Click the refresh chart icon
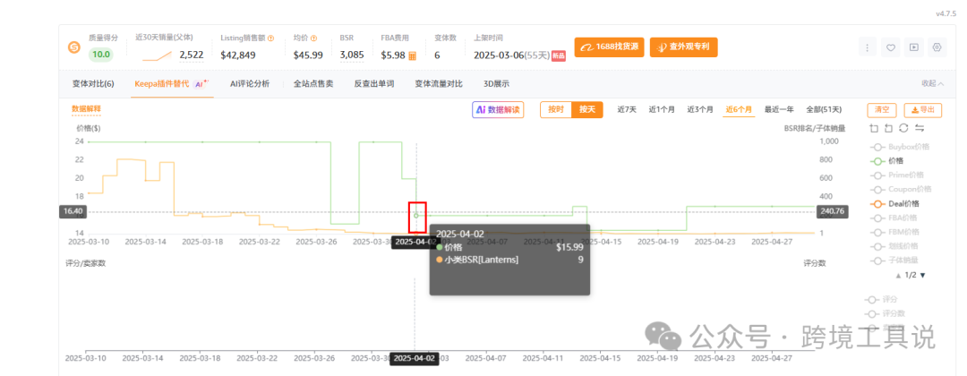Image resolution: width=967 pixels, height=376 pixels. tap(903, 128)
